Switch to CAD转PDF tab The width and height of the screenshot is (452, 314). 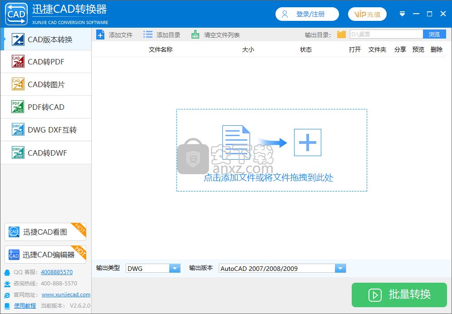pos(46,61)
